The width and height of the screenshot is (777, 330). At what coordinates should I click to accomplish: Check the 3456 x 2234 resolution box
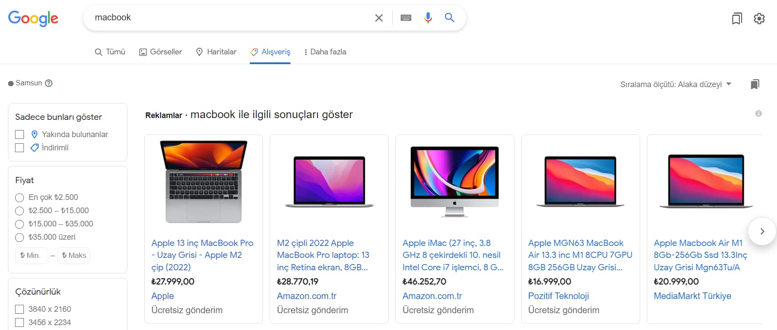(x=19, y=322)
